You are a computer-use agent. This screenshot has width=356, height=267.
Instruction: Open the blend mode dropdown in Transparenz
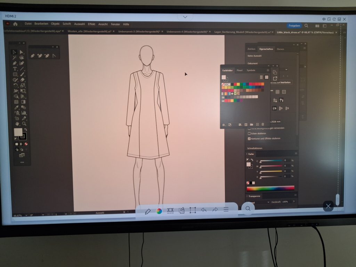click(x=259, y=202)
